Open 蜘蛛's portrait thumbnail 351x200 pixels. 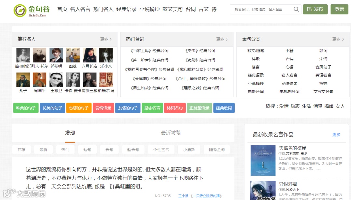click(73, 55)
